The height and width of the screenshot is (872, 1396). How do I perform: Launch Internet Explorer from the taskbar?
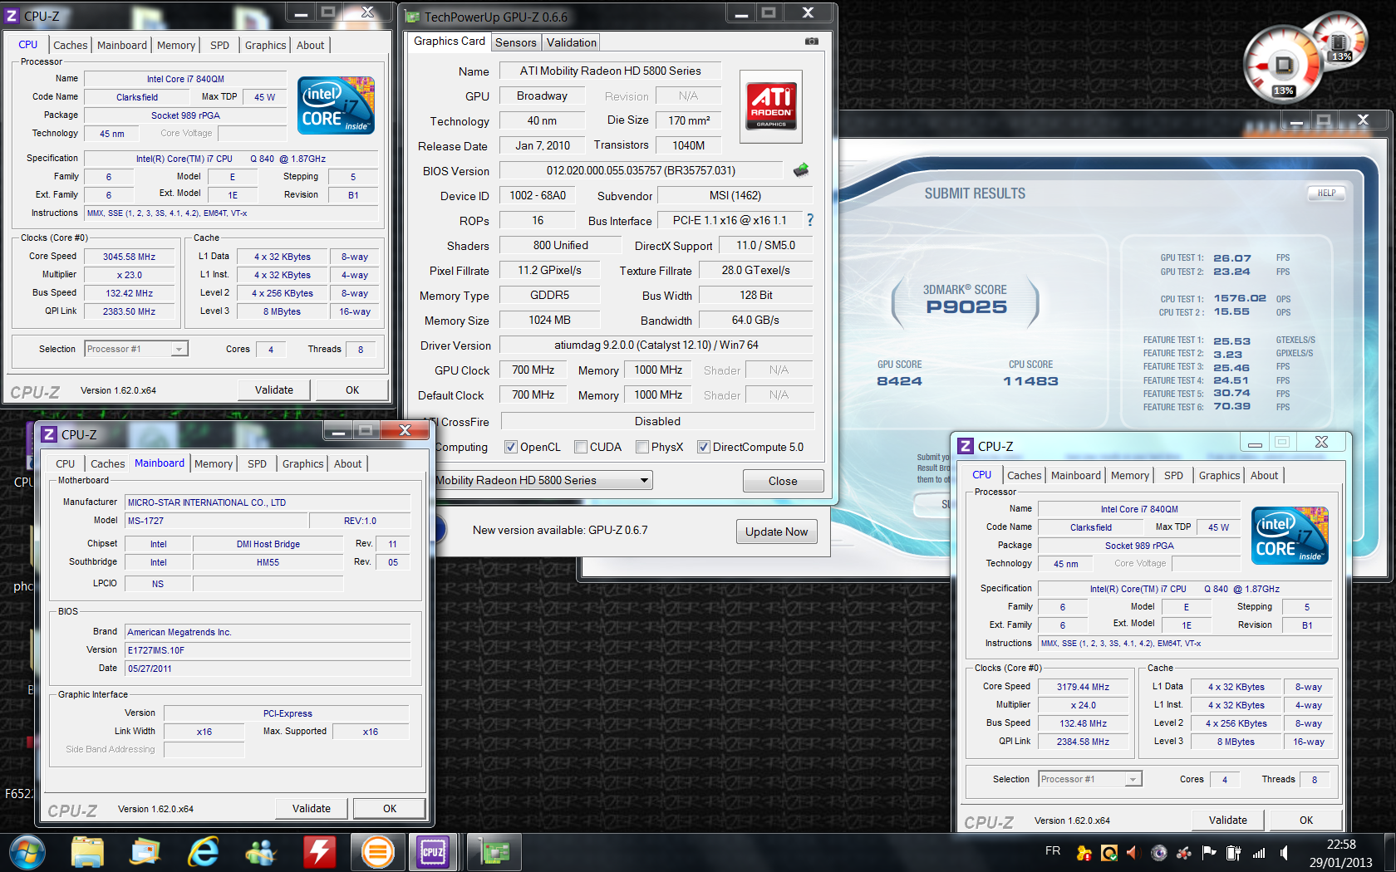203,852
